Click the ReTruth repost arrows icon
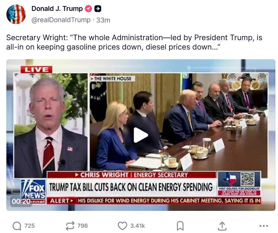This screenshot has width=278, height=233. click(x=70, y=226)
